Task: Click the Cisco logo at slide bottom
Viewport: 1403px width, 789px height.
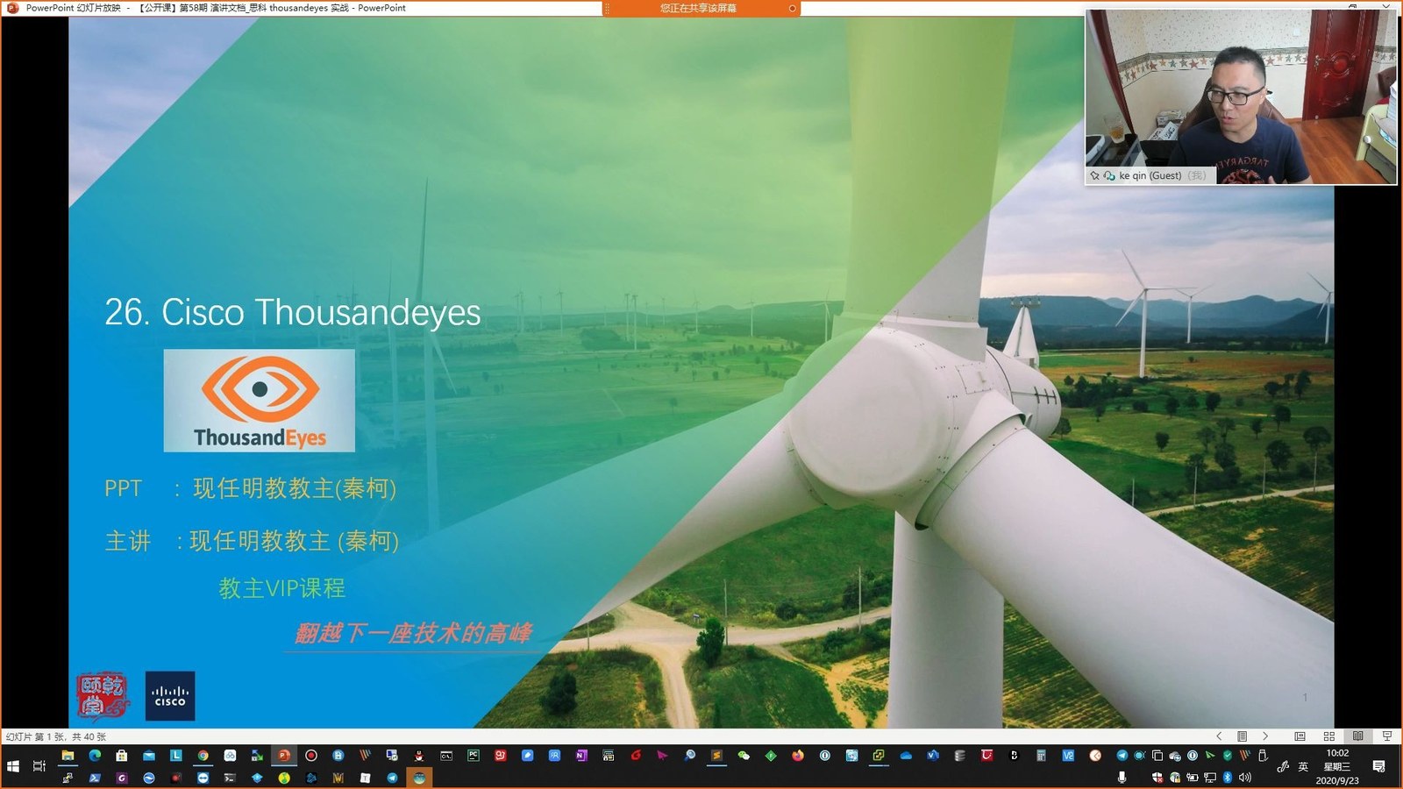Action: click(170, 696)
